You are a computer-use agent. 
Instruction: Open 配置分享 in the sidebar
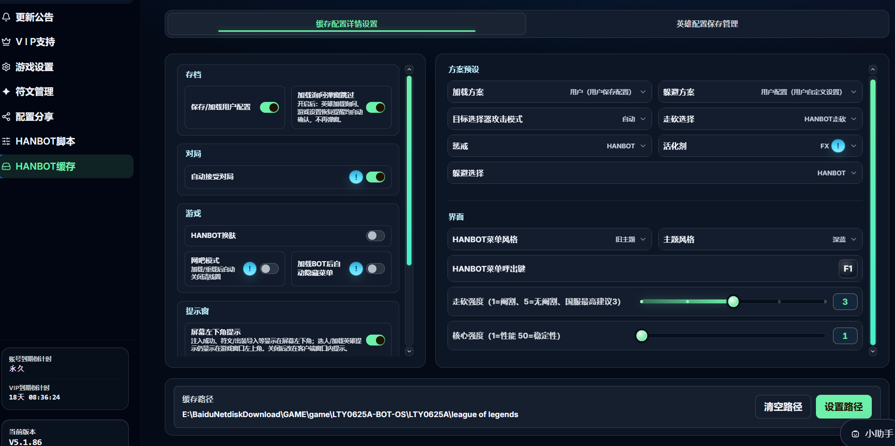66,117
